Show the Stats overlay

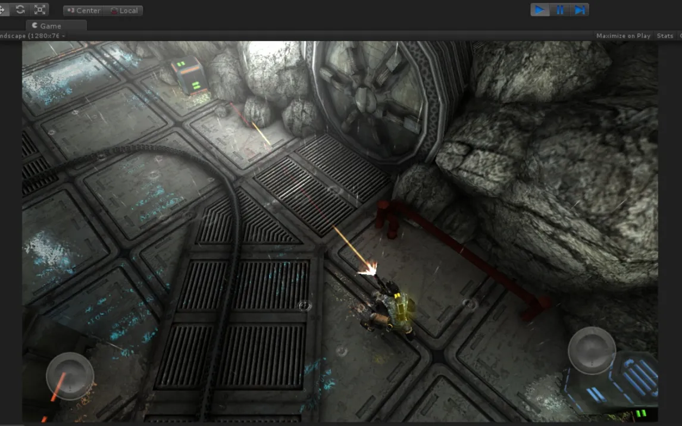[x=665, y=36]
